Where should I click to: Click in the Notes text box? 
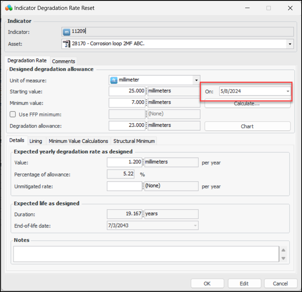click(146, 254)
